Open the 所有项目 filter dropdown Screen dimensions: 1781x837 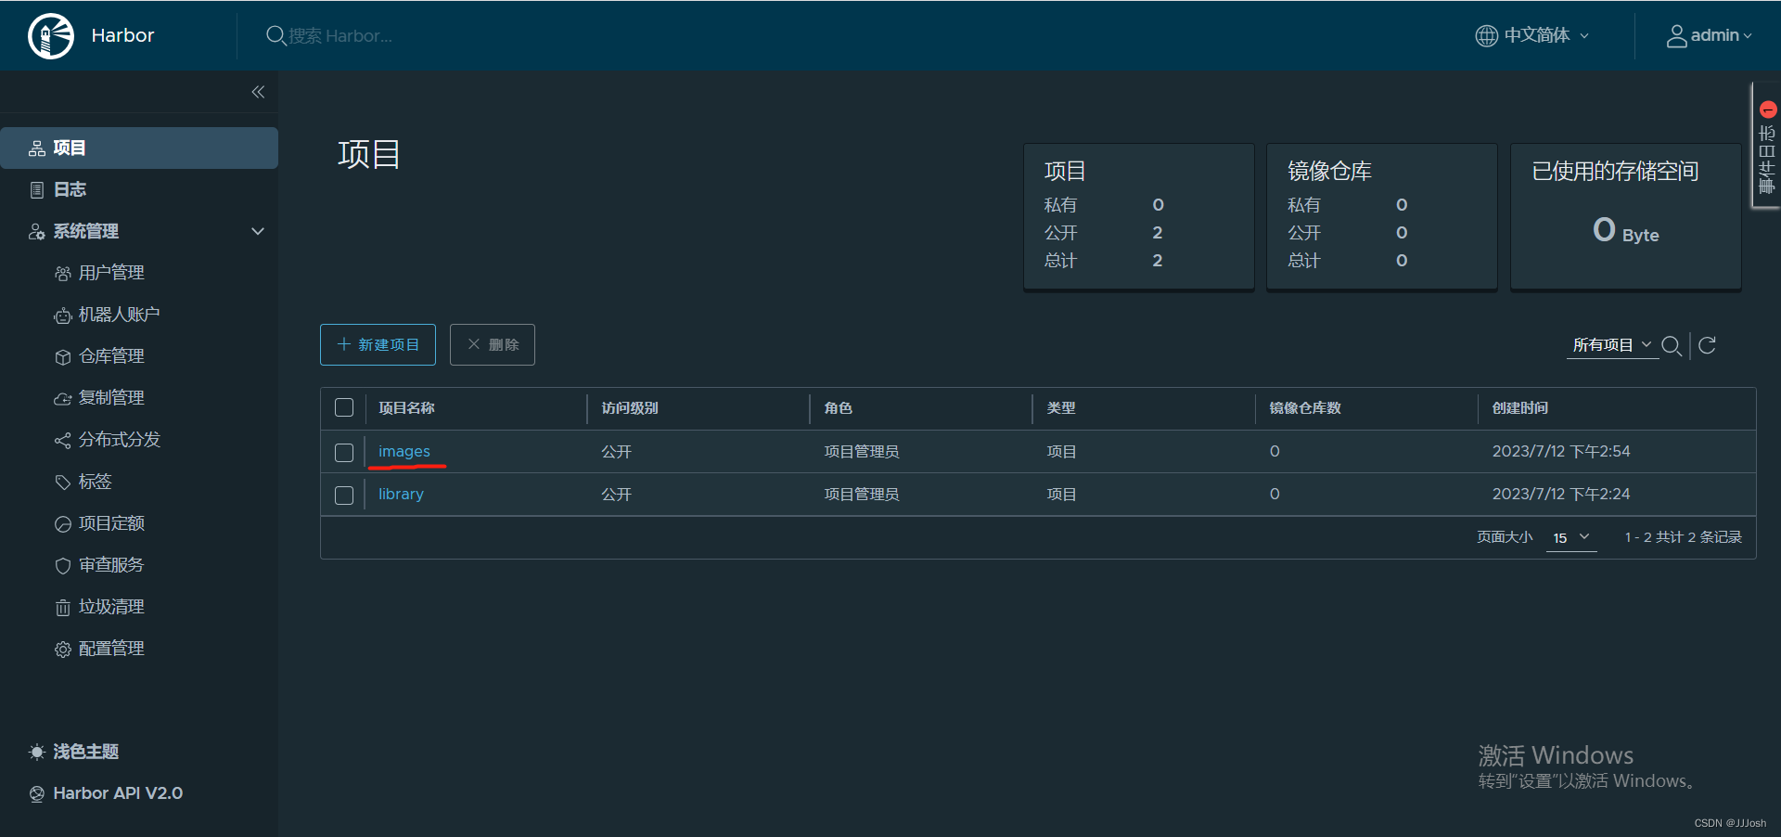point(1612,345)
